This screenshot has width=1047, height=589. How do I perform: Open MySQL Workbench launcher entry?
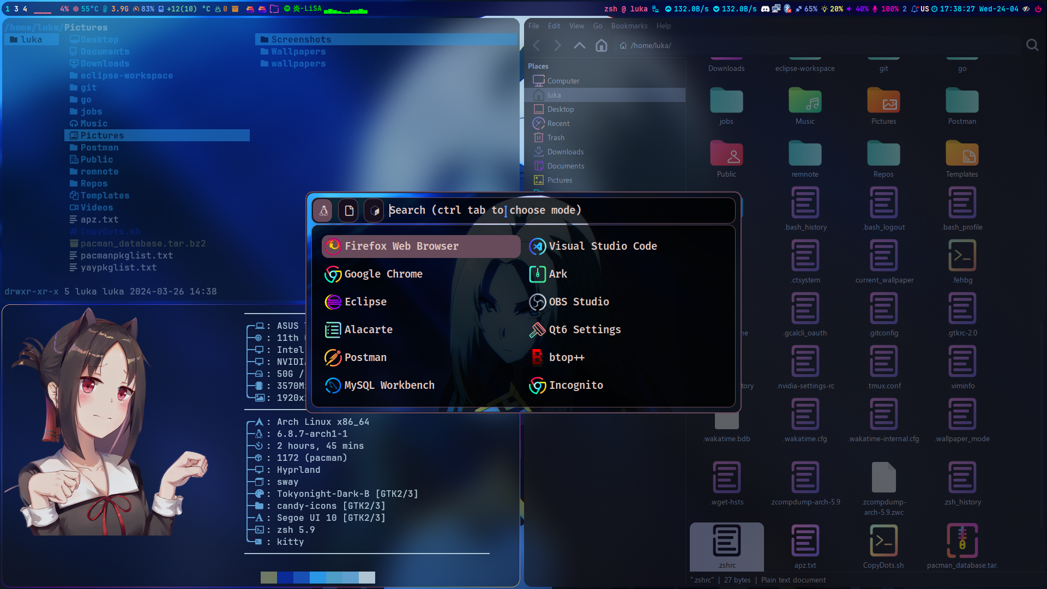tap(421, 386)
